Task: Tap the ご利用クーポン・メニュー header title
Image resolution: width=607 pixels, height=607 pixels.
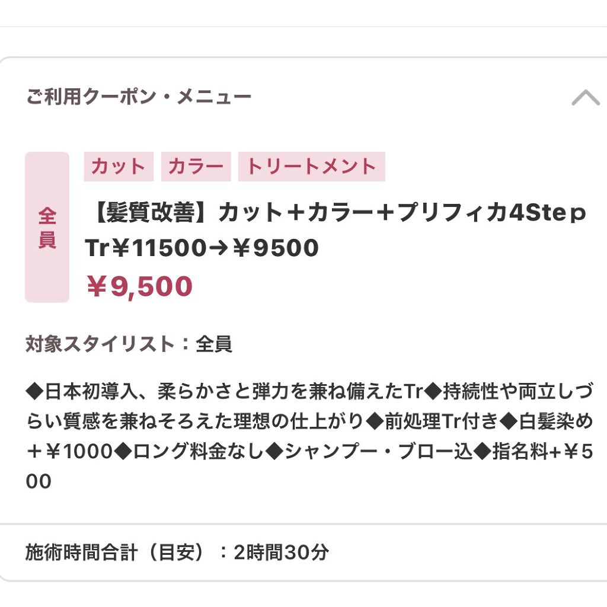Action: coord(139,97)
